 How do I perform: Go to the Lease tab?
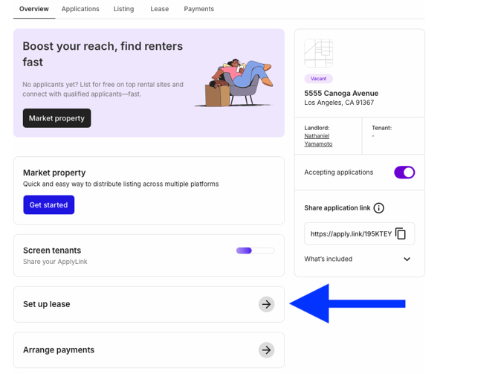(x=160, y=9)
